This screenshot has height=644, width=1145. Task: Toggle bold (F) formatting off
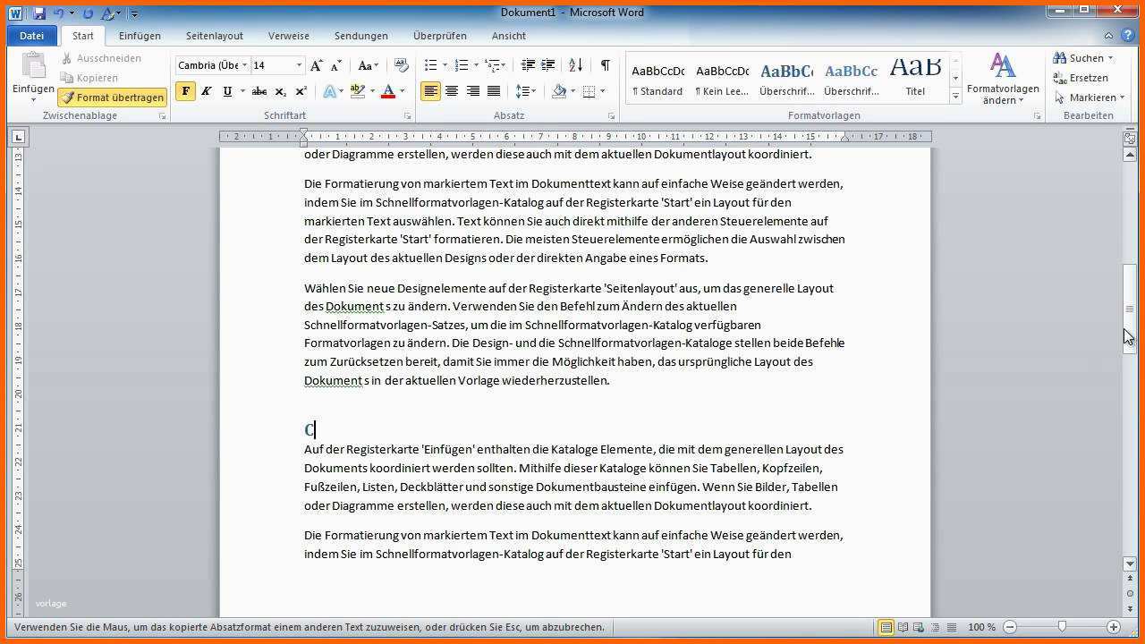[185, 91]
